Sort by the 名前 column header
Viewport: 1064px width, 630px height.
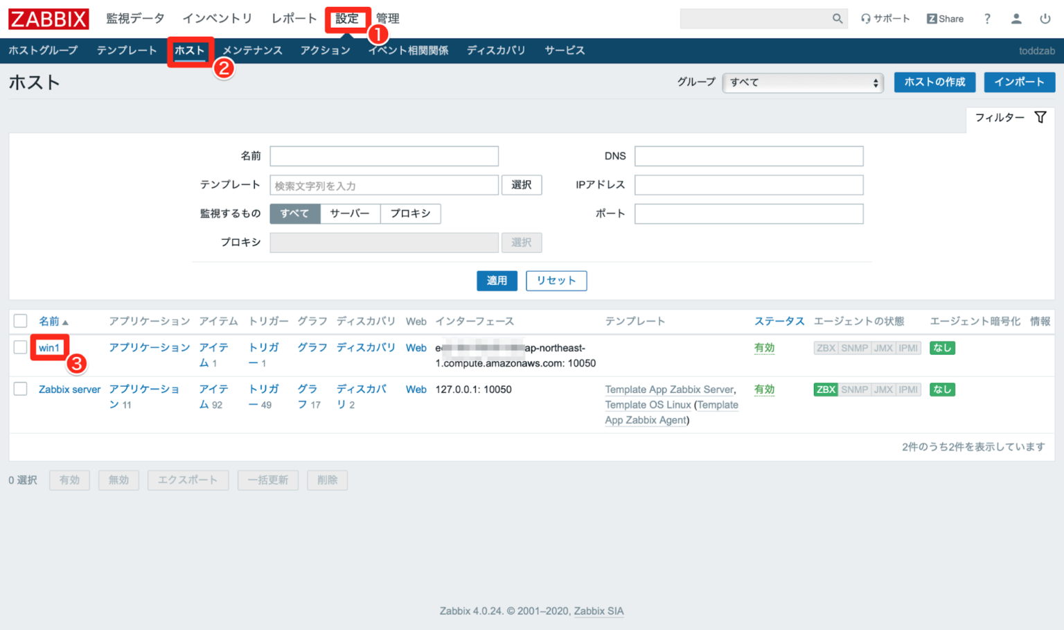click(x=53, y=322)
